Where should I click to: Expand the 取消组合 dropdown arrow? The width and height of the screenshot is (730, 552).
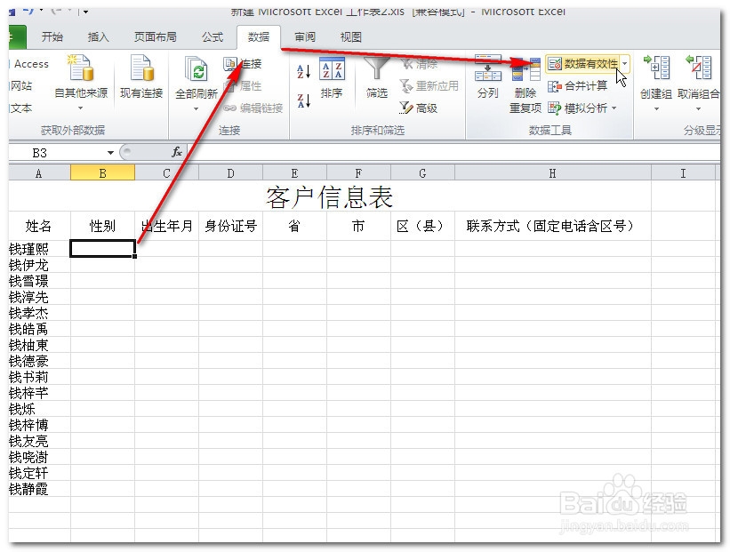(698, 109)
